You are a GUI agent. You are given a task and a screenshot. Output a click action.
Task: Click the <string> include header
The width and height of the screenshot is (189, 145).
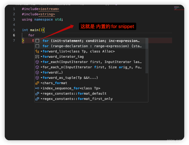47,14
